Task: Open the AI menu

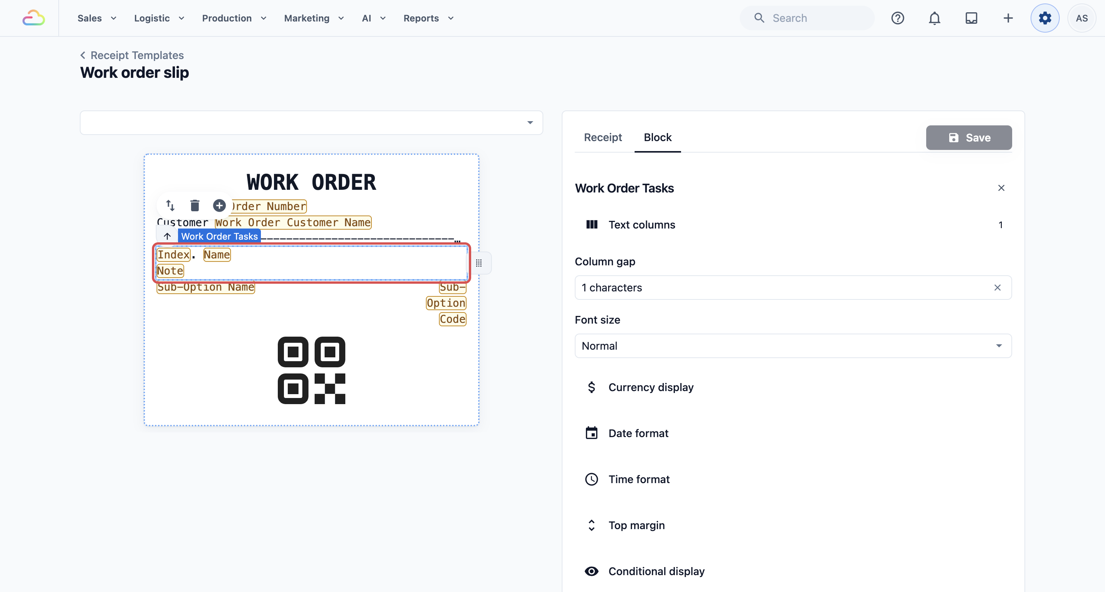Action: 374,18
